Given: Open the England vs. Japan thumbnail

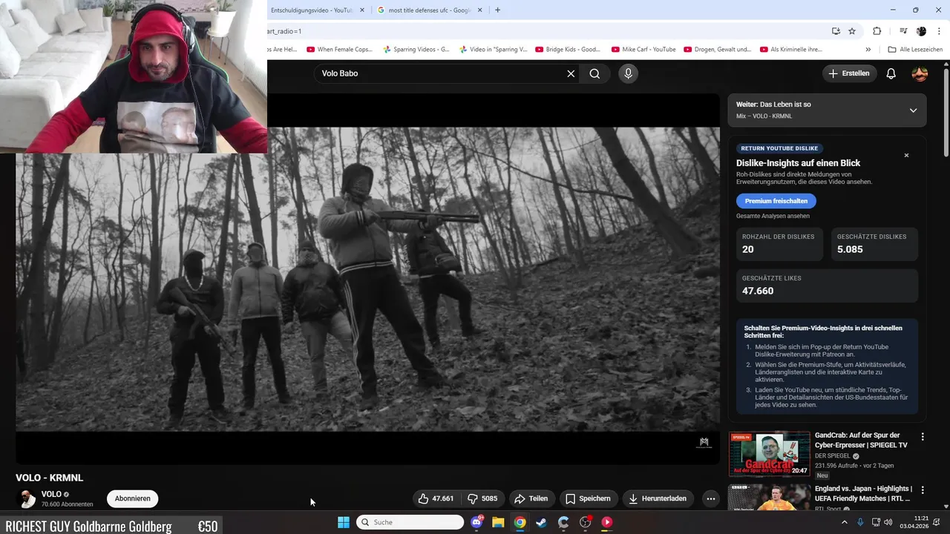Looking at the screenshot, I should tap(769, 497).
